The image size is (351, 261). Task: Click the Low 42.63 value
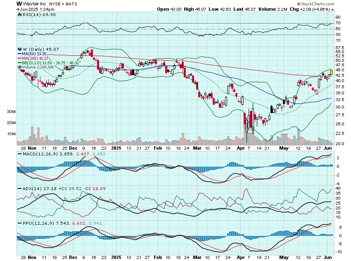[x=220, y=9]
